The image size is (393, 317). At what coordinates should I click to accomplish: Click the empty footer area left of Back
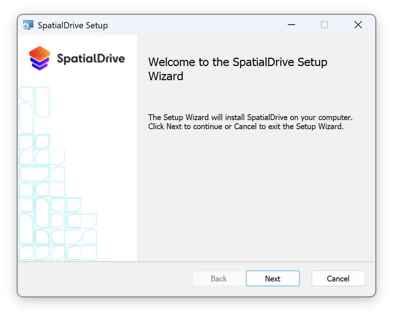pos(105,279)
